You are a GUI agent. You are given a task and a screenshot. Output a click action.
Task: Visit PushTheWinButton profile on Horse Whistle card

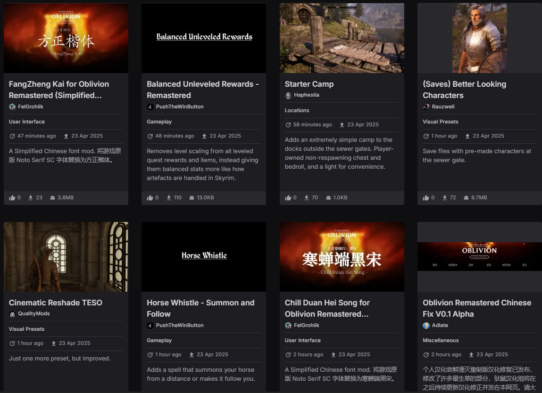coord(179,325)
